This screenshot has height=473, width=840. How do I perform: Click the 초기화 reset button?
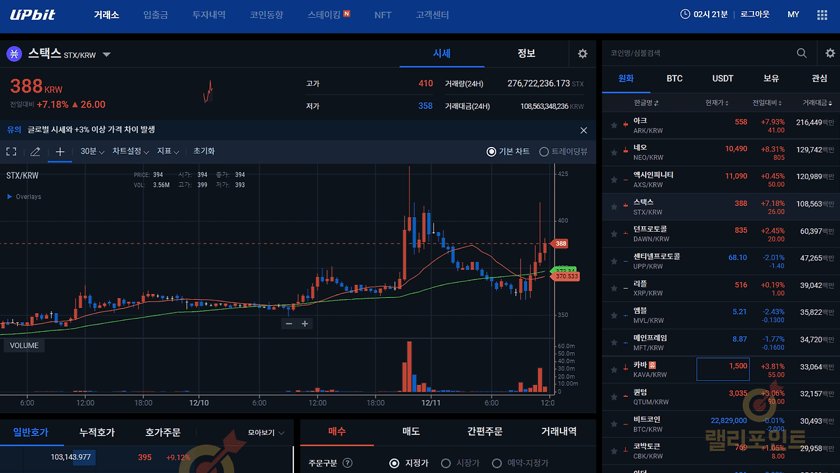[x=203, y=152]
